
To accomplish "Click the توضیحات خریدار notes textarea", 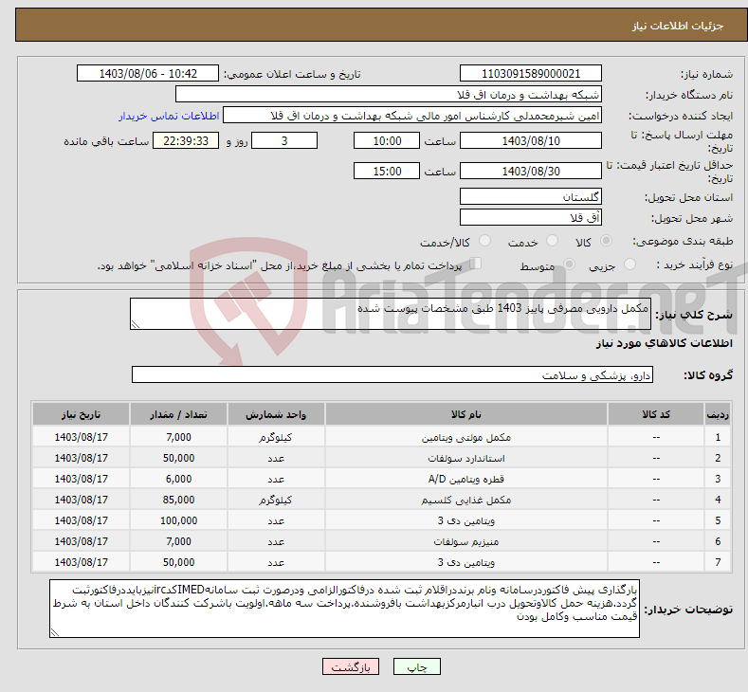I will click(x=344, y=609).
